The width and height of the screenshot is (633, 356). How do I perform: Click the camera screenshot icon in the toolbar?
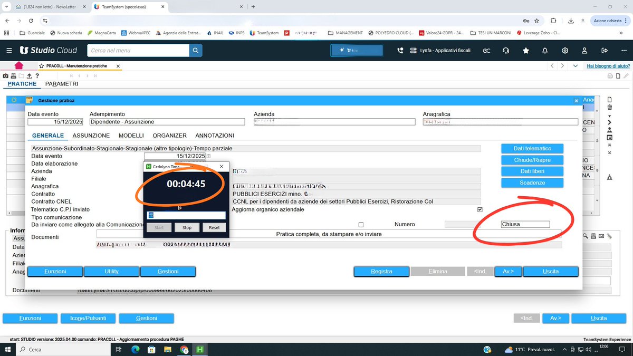[x=6, y=76]
